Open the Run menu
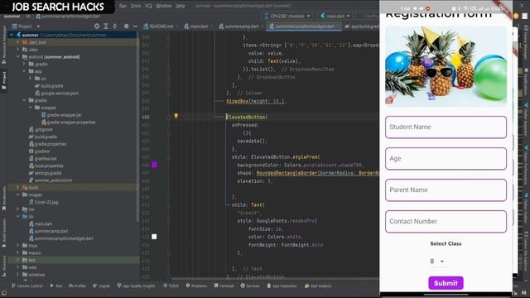 (123, 6)
